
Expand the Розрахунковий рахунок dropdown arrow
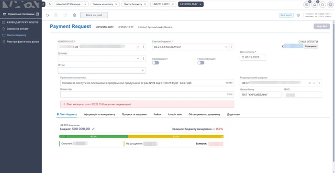314,83
